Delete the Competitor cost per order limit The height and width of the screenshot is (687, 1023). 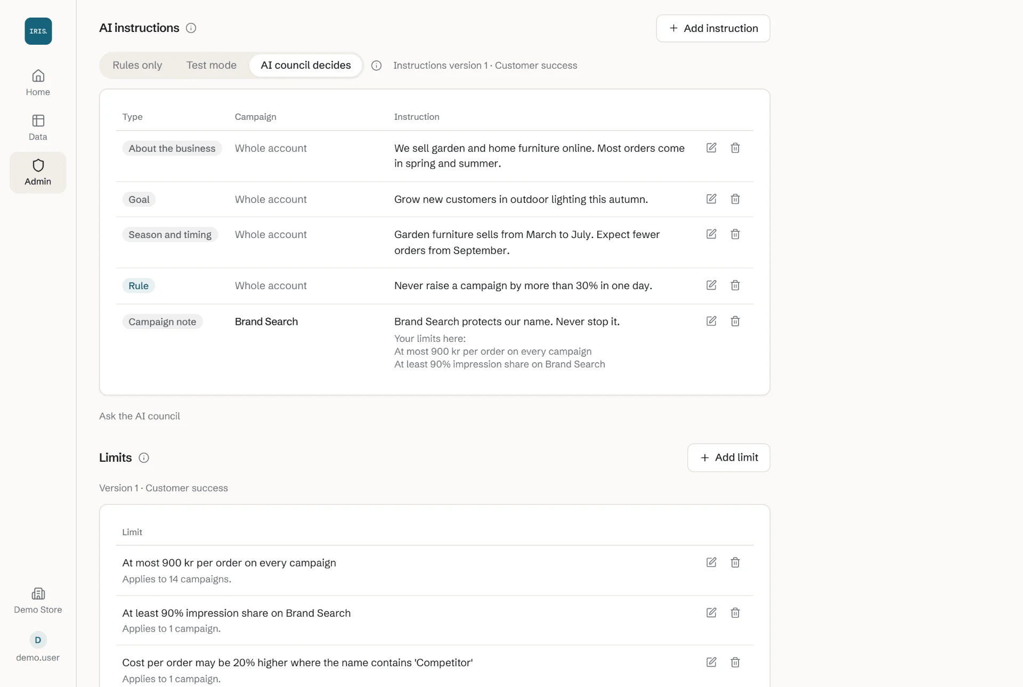click(x=735, y=662)
